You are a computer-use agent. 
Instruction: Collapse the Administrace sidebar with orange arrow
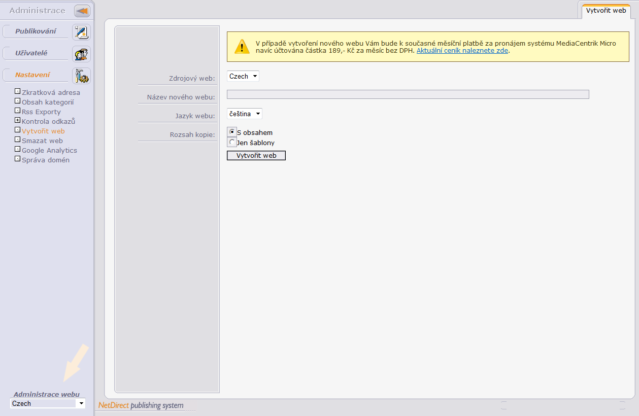[x=82, y=11]
